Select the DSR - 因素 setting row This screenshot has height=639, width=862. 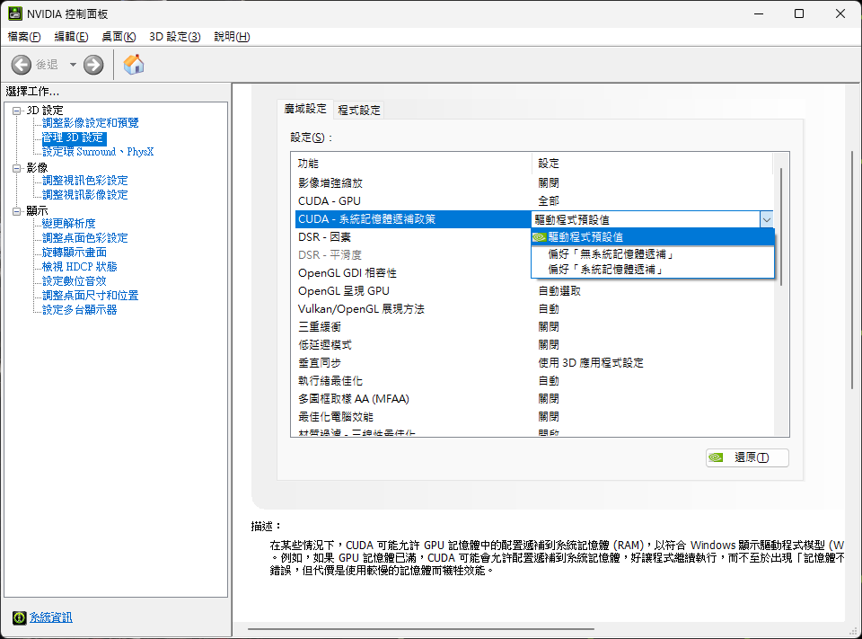(413, 237)
